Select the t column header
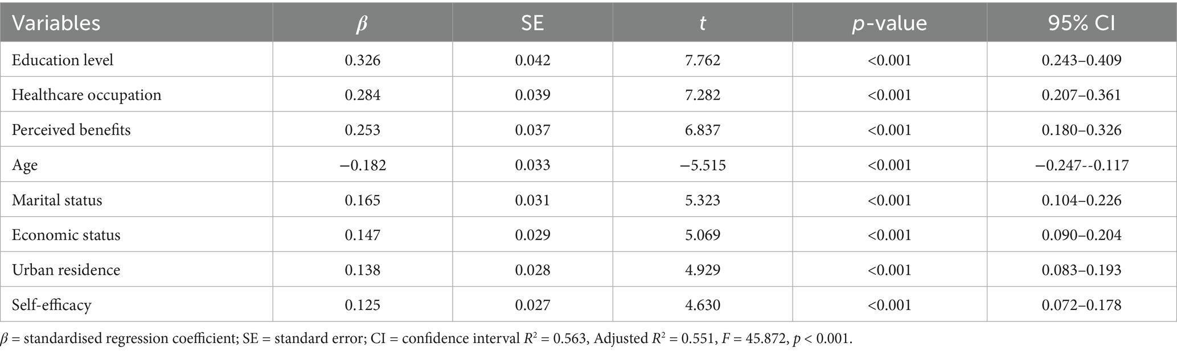This screenshot has height=351, width=1177. tap(703, 23)
